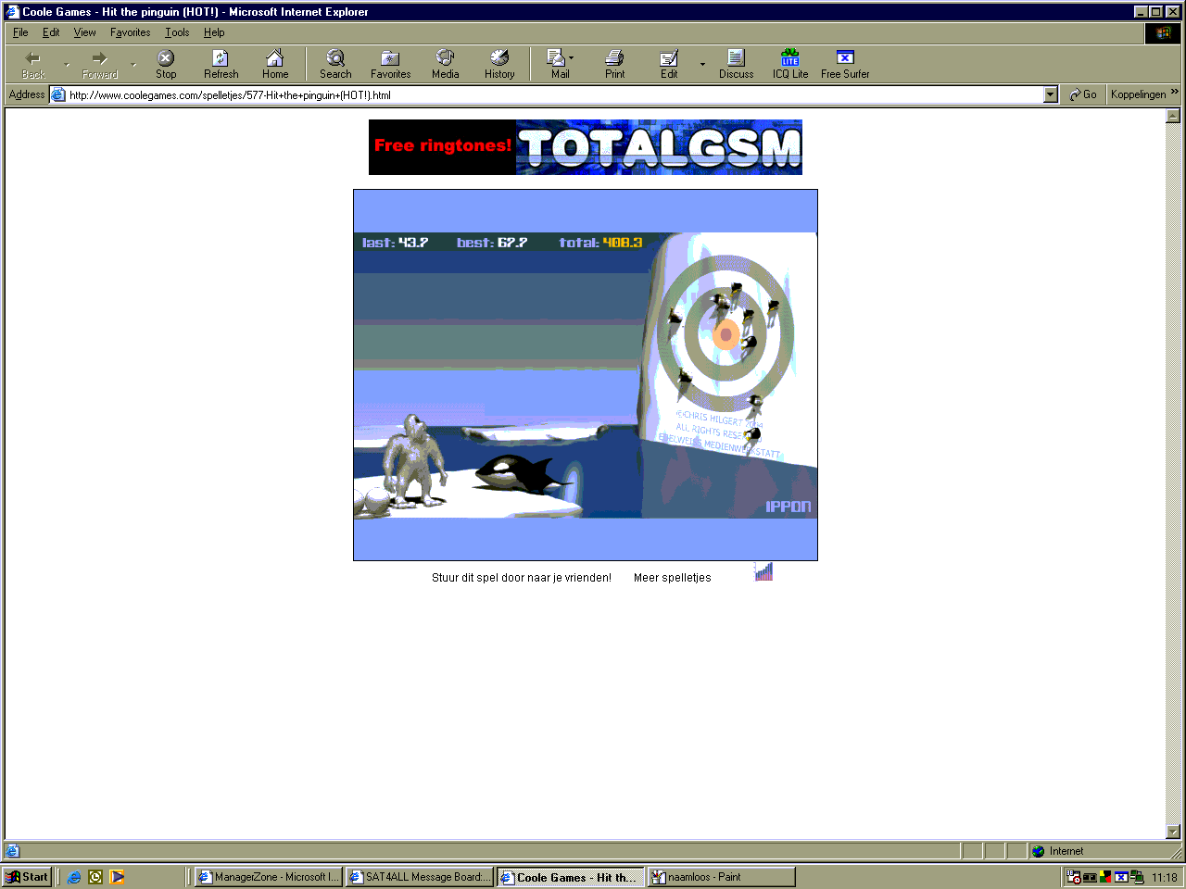Expand the Koppelingen links bar chevron
Screen dimensions: 1186x889
1175,93
